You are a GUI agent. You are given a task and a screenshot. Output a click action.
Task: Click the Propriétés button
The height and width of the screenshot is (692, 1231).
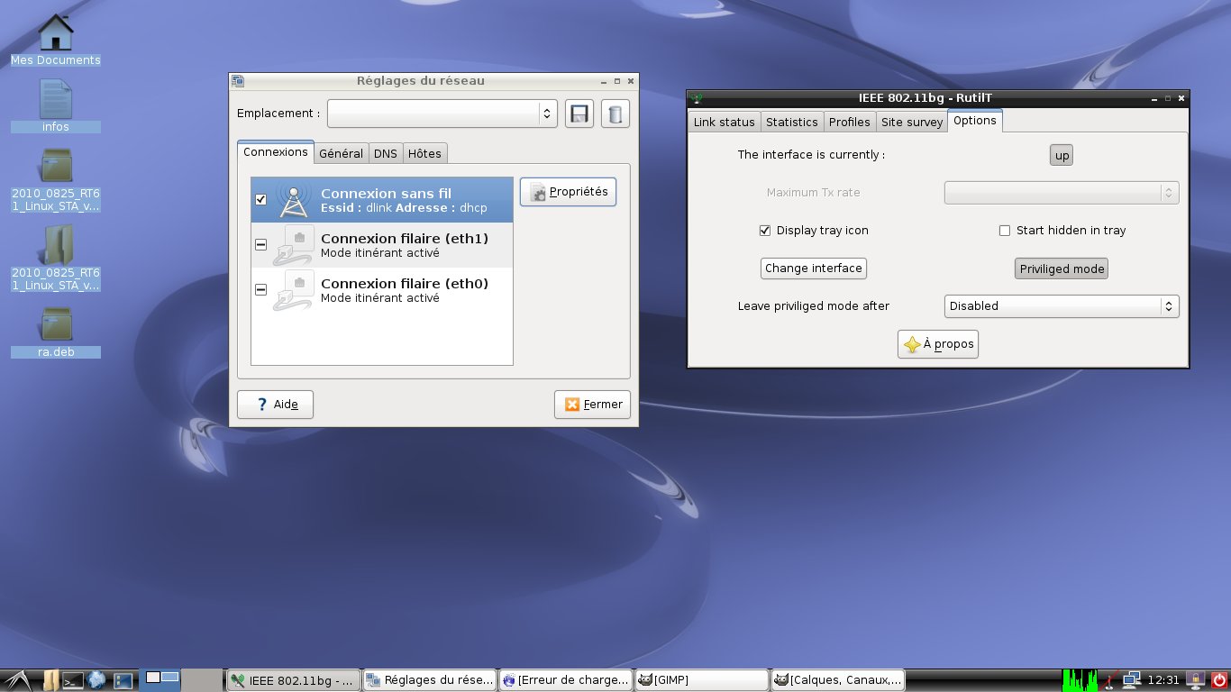point(568,192)
